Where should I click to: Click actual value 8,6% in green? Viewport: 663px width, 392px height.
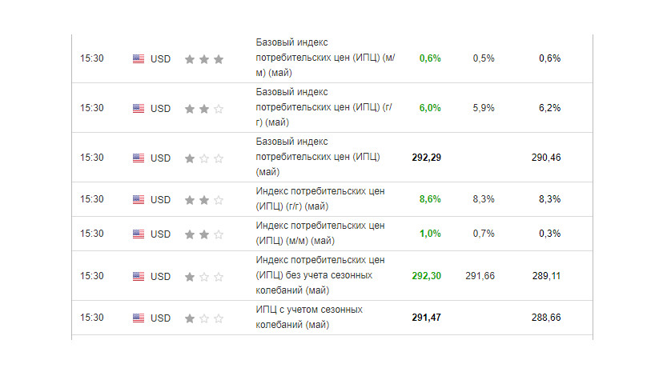click(x=430, y=199)
